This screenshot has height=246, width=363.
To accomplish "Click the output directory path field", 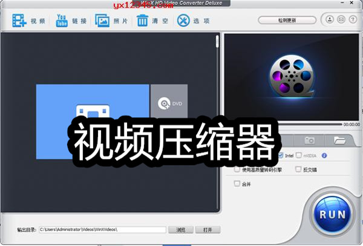I will point(102,230).
